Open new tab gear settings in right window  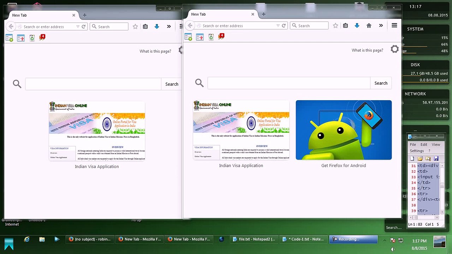pyautogui.click(x=394, y=49)
